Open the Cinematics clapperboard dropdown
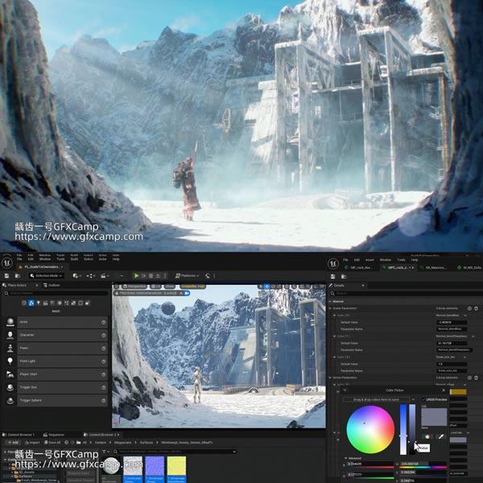Image resolution: width=483 pixels, height=483 pixels. click(x=105, y=275)
